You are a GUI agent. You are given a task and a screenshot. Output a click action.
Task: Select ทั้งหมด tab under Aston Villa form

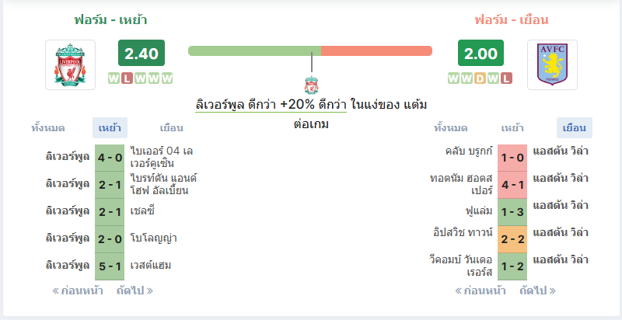[x=451, y=128]
